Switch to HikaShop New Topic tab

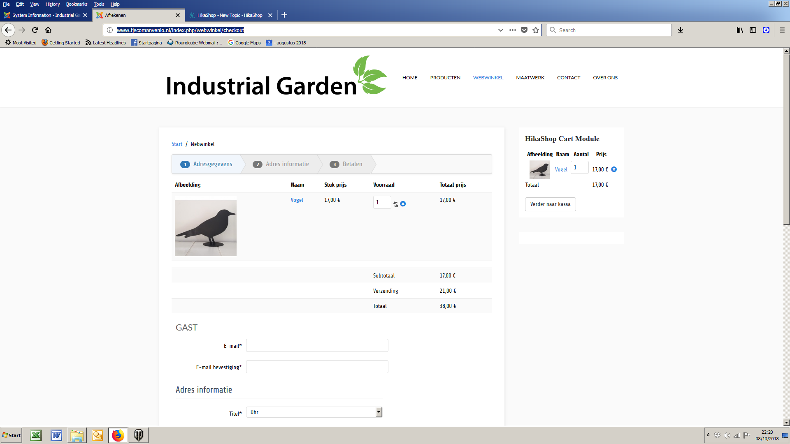point(230,15)
